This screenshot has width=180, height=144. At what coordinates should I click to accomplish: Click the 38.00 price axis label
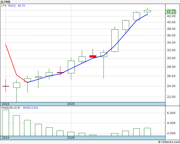pyautogui.click(x=171, y=29)
